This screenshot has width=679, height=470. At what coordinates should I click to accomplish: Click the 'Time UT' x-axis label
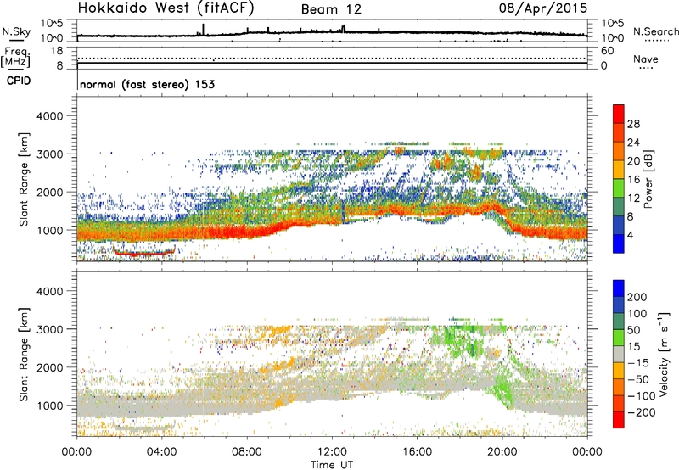[332, 465]
